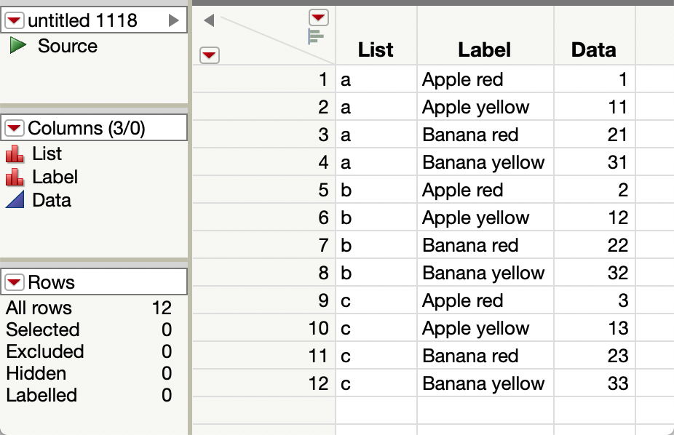Click the Banana yellow cell in row 8
This screenshot has width=674, height=435.
pos(483,273)
